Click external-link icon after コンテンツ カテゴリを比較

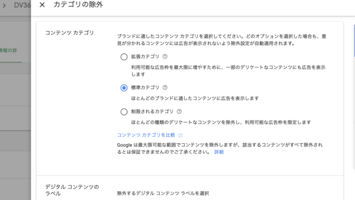[180, 136]
